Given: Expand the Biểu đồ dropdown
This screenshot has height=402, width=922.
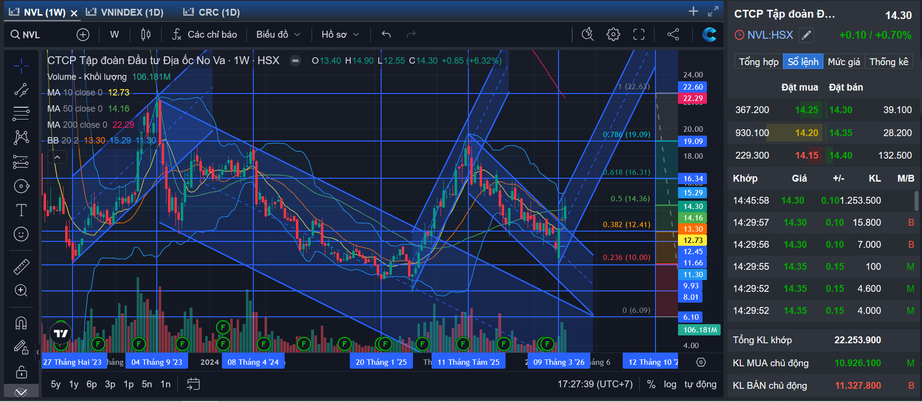Looking at the screenshot, I should click(x=278, y=34).
